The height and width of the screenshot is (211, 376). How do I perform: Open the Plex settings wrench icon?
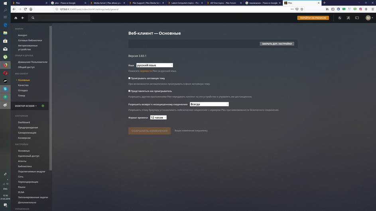coord(348,18)
